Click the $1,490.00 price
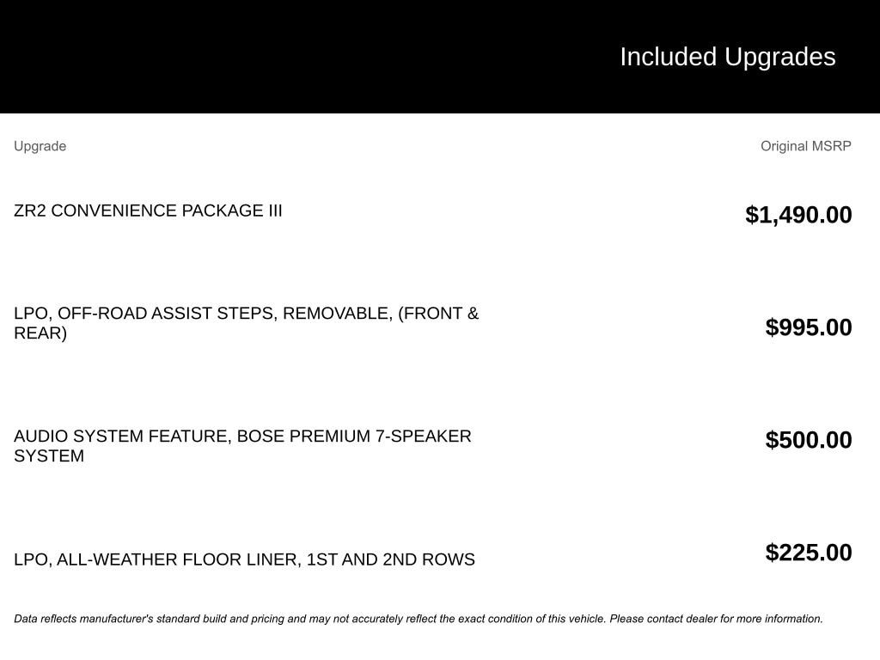 (798, 215)
